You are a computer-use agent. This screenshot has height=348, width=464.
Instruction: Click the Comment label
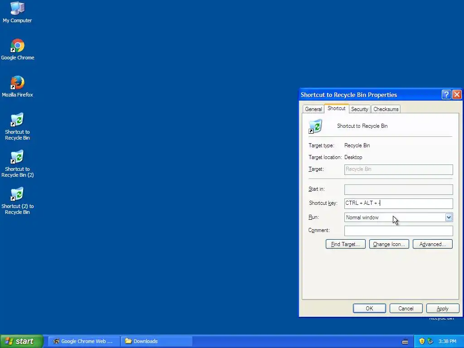pyautogui.click(x=319, y=230)
